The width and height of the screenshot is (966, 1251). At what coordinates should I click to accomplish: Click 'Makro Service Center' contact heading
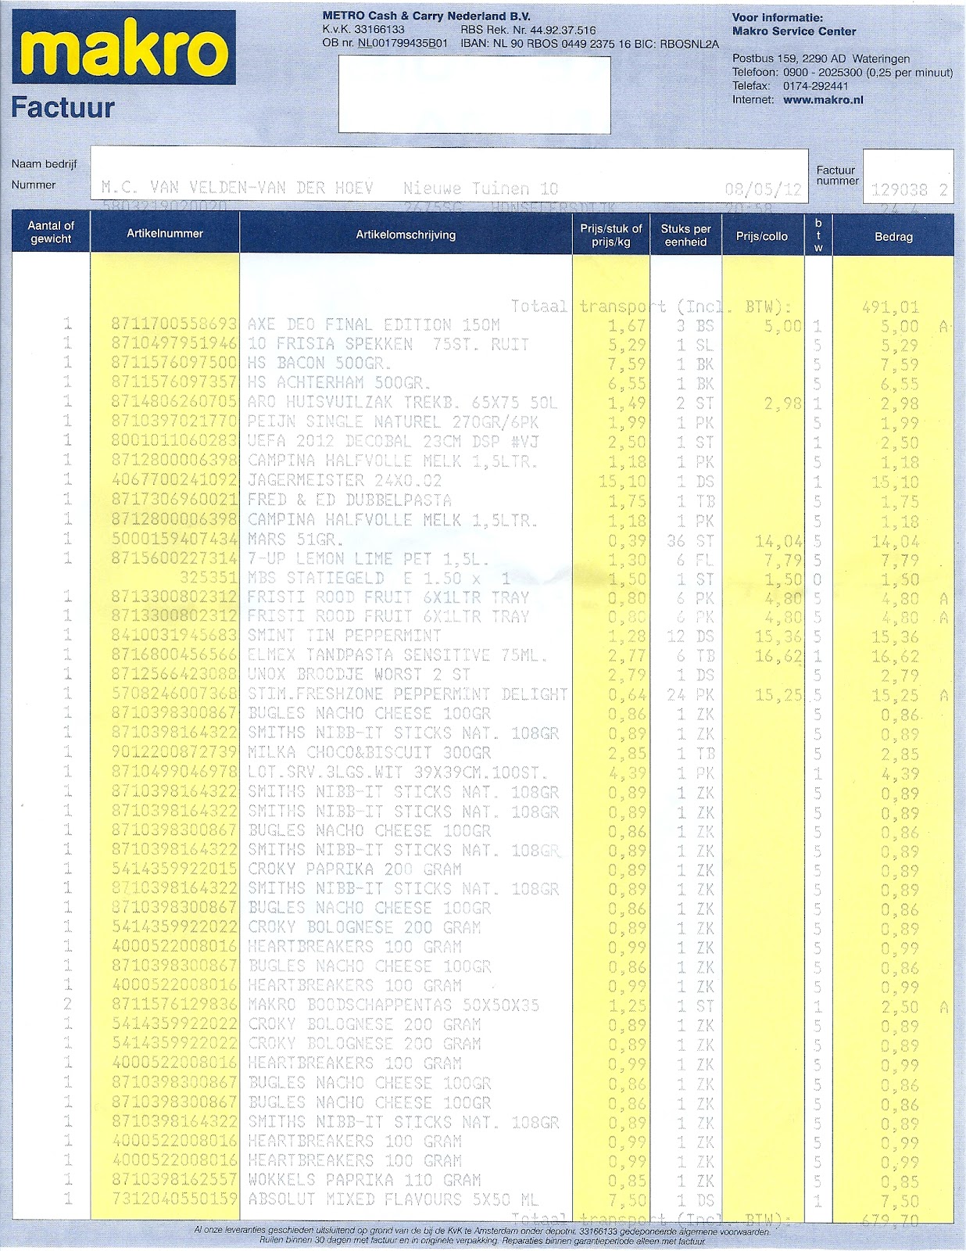click(x=794, y=31)
